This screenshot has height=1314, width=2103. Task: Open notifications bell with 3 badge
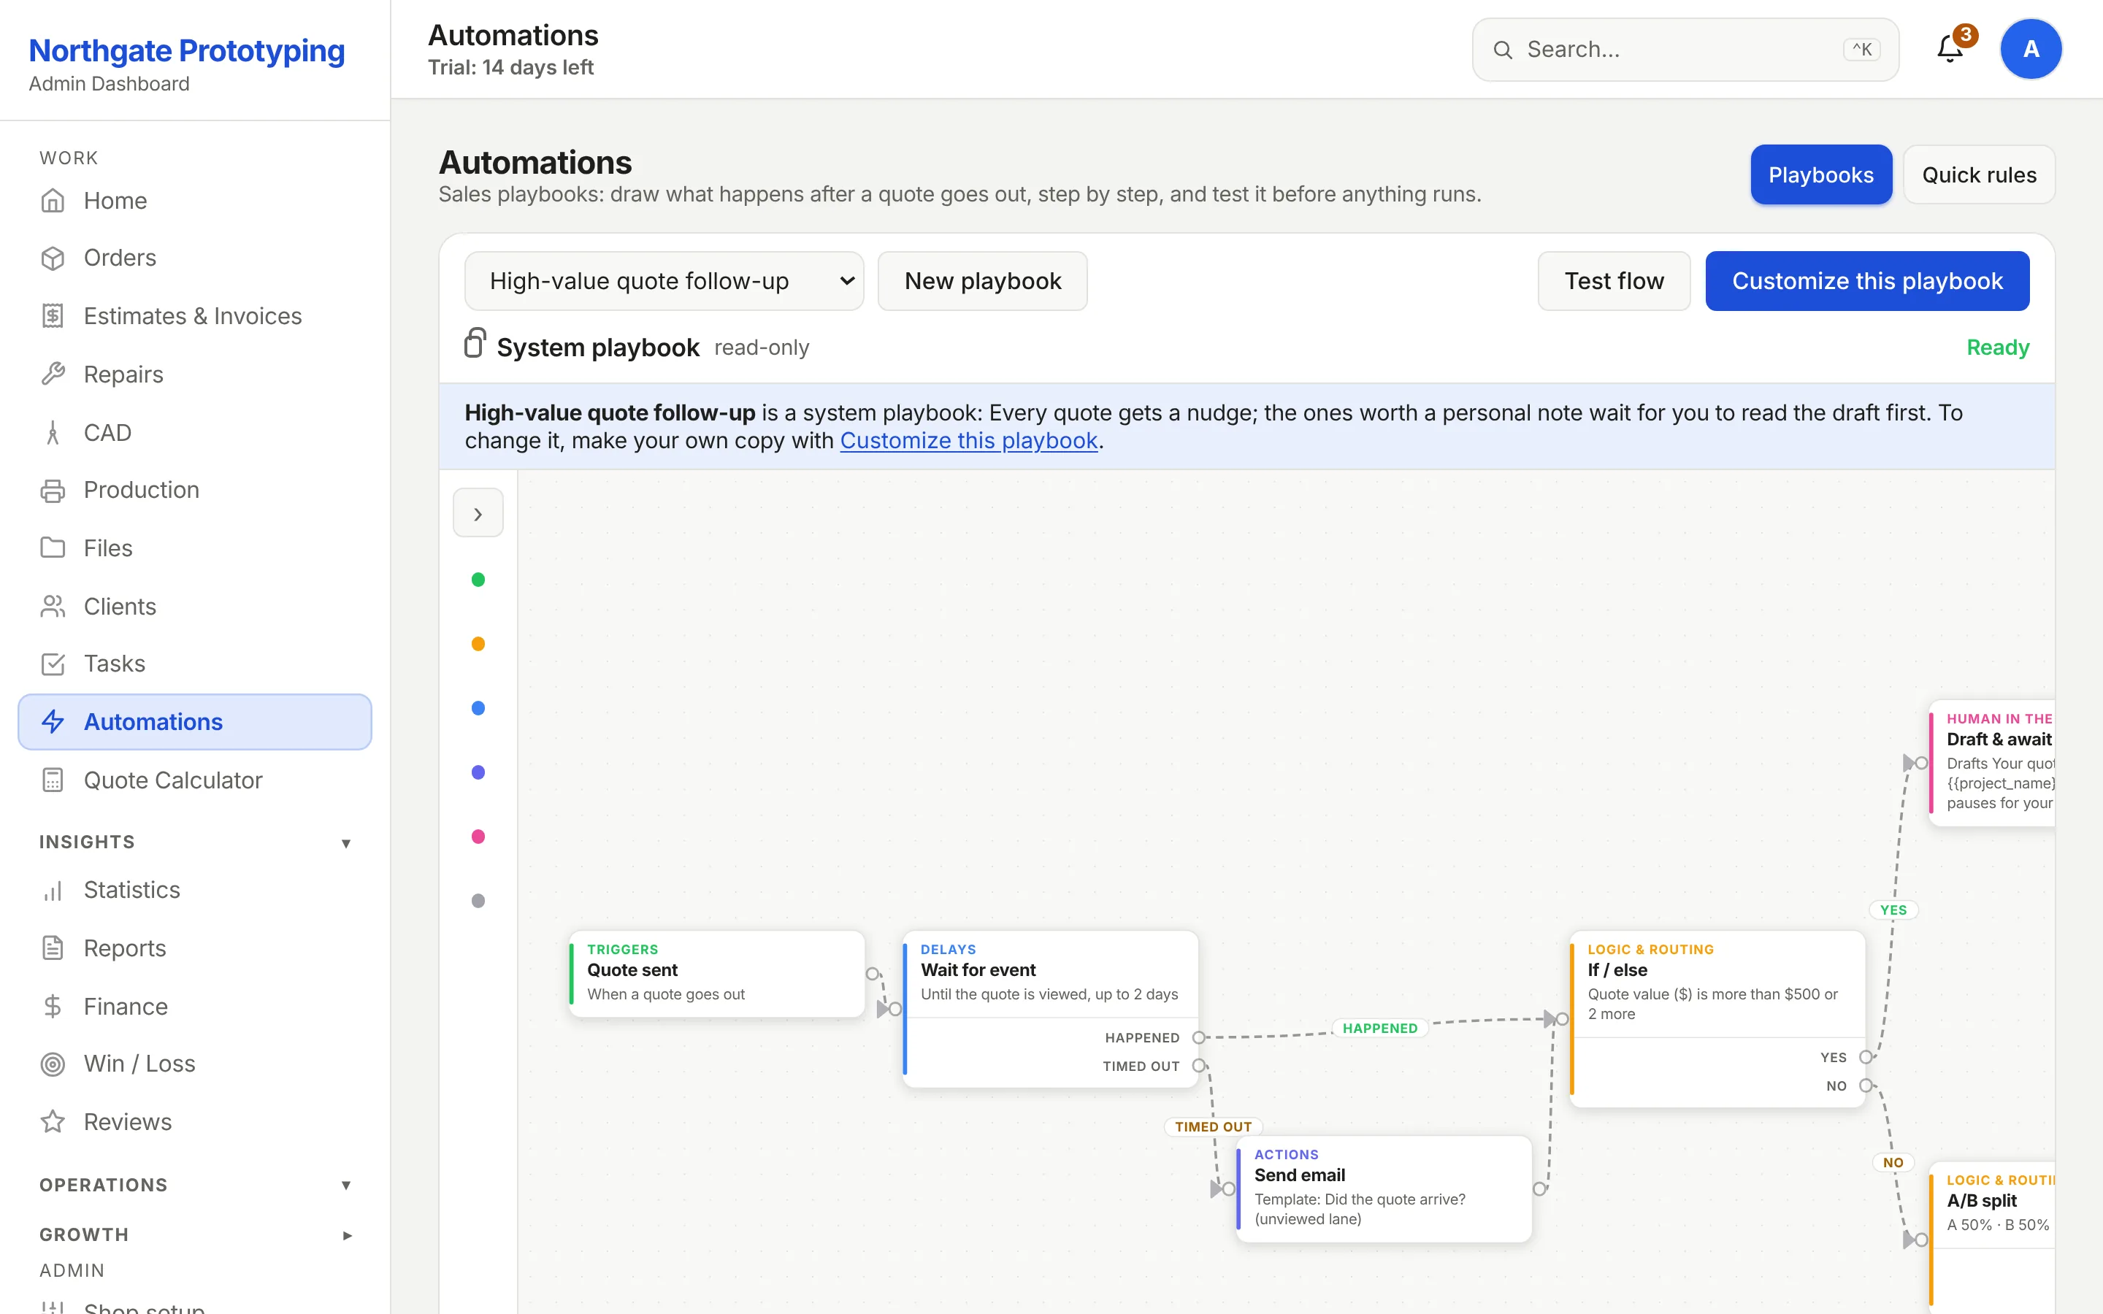coord(1951,49)
